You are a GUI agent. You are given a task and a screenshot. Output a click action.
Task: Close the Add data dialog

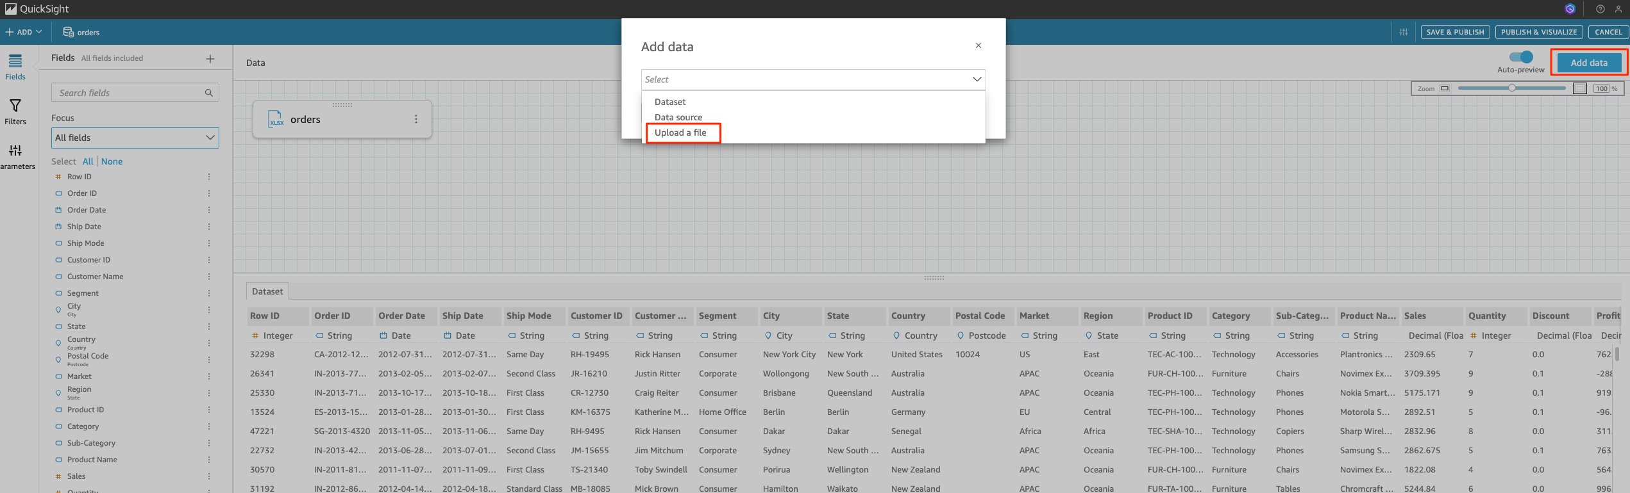coord(978,45)
